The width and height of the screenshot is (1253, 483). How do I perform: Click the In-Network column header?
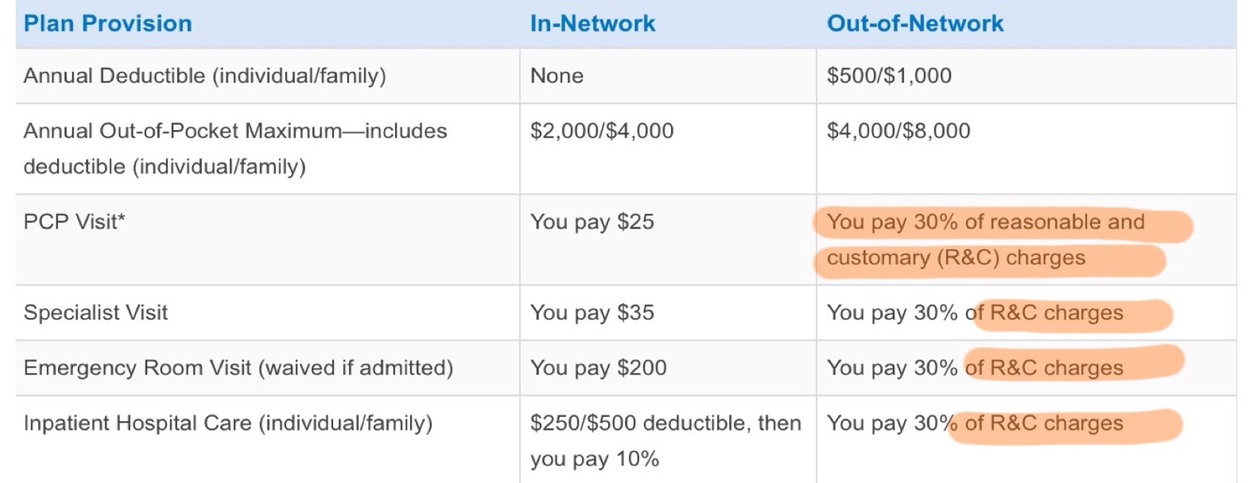click(593, 23)
